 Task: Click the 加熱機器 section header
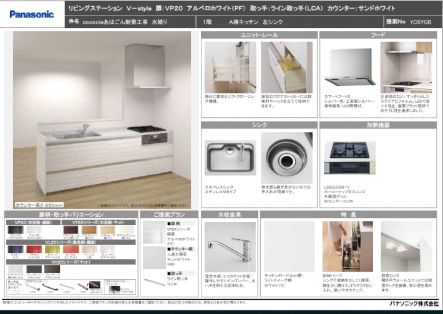(x=378, y=125)
